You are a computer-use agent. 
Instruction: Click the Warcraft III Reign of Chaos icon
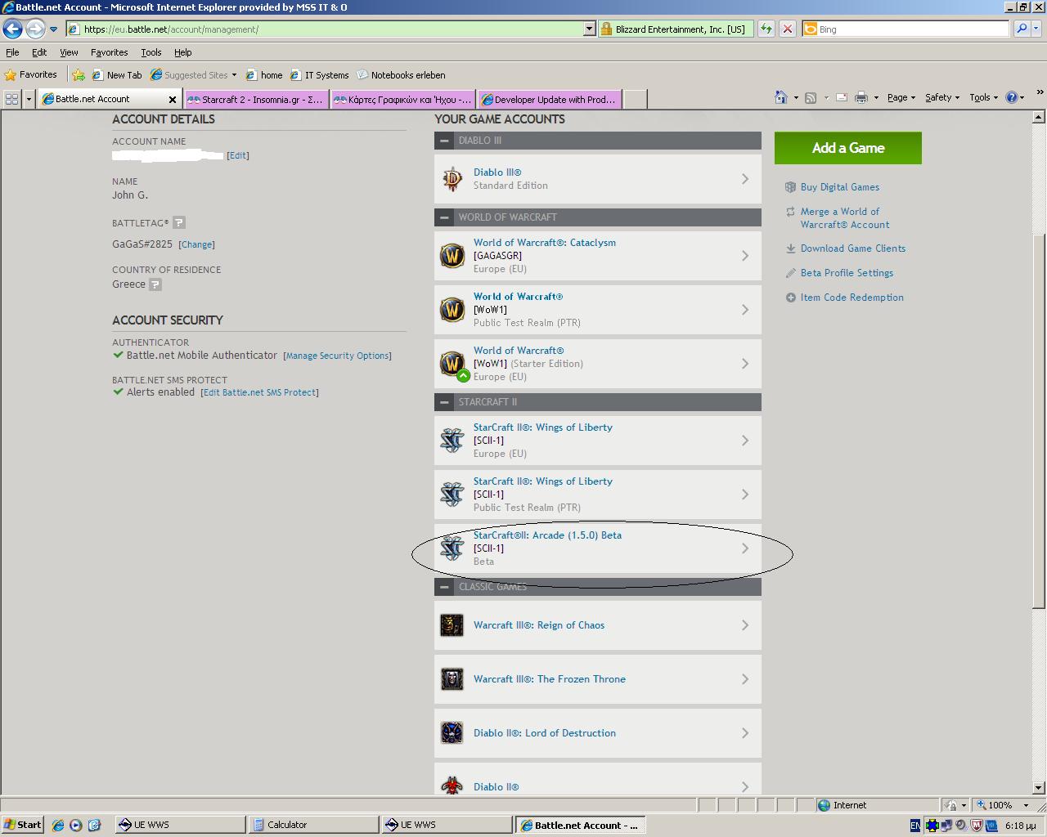(452, 625)
